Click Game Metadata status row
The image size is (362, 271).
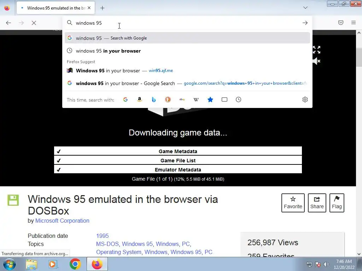pos(178,151)
